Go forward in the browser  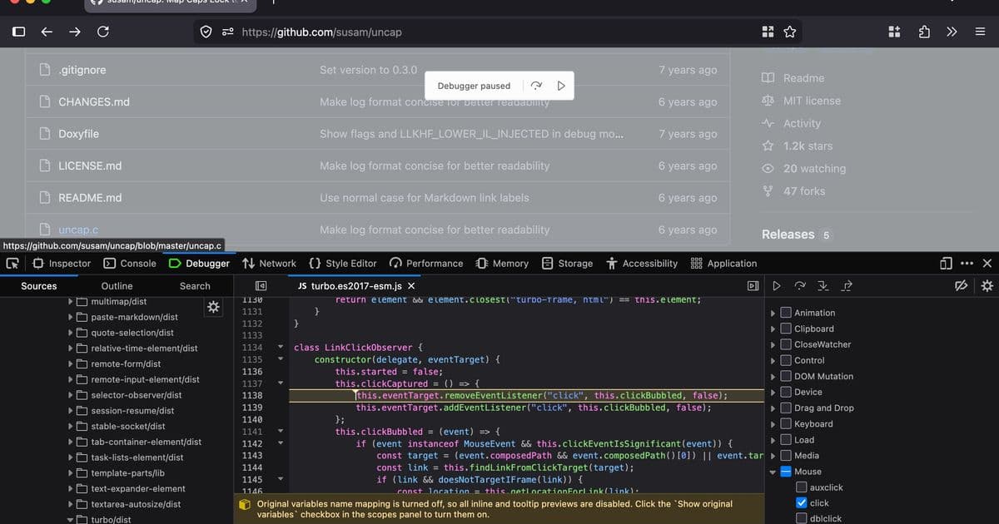click(75, 32)
